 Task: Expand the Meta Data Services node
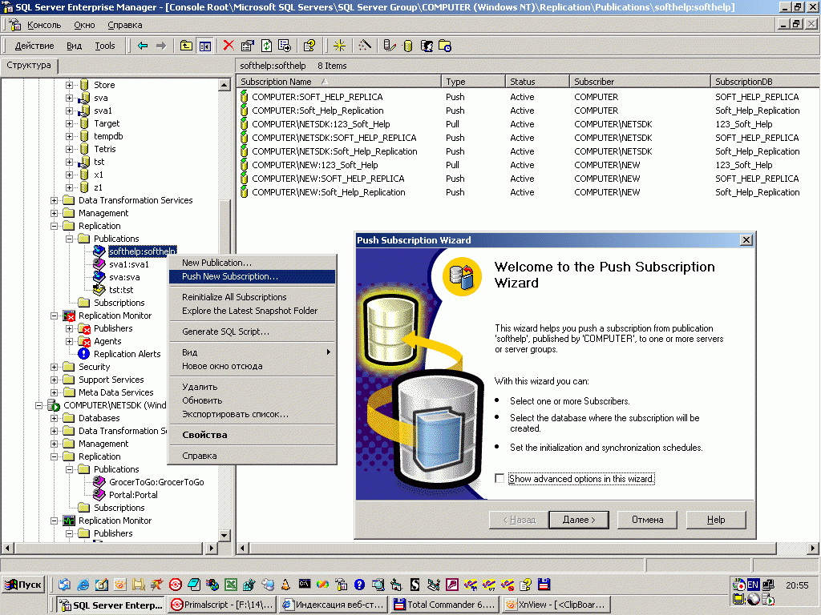coord(54,392)
